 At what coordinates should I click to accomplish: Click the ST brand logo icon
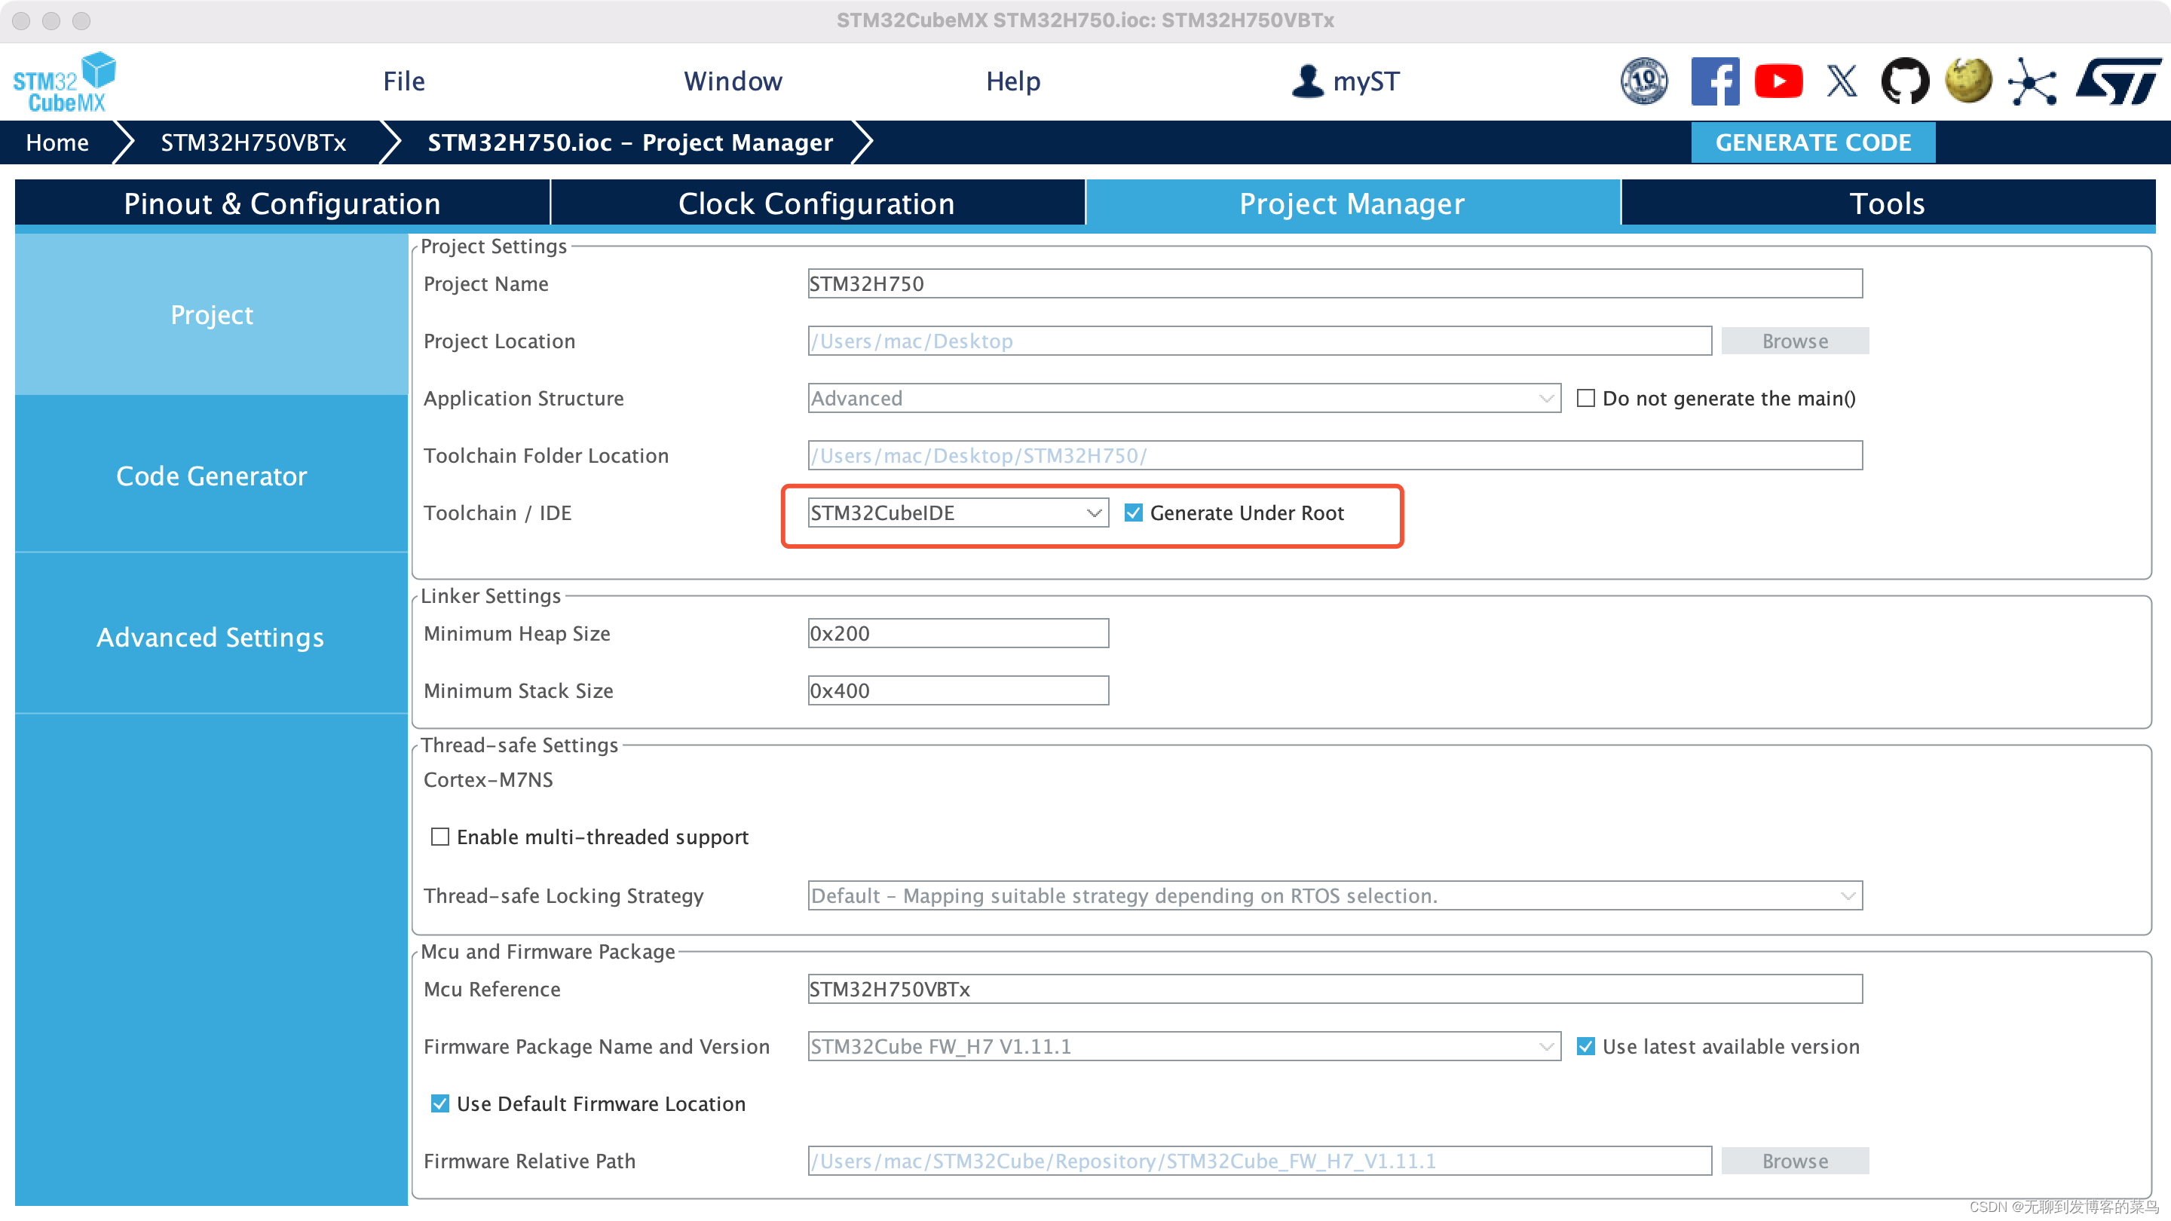pos(2119,81)
